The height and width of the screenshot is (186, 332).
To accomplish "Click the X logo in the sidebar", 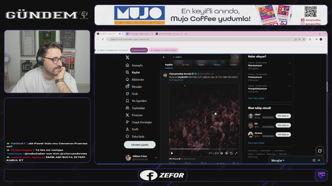I will (127, 57).
